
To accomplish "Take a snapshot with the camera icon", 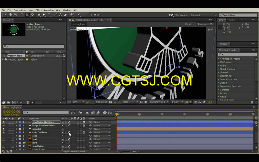I will point(110,102).
